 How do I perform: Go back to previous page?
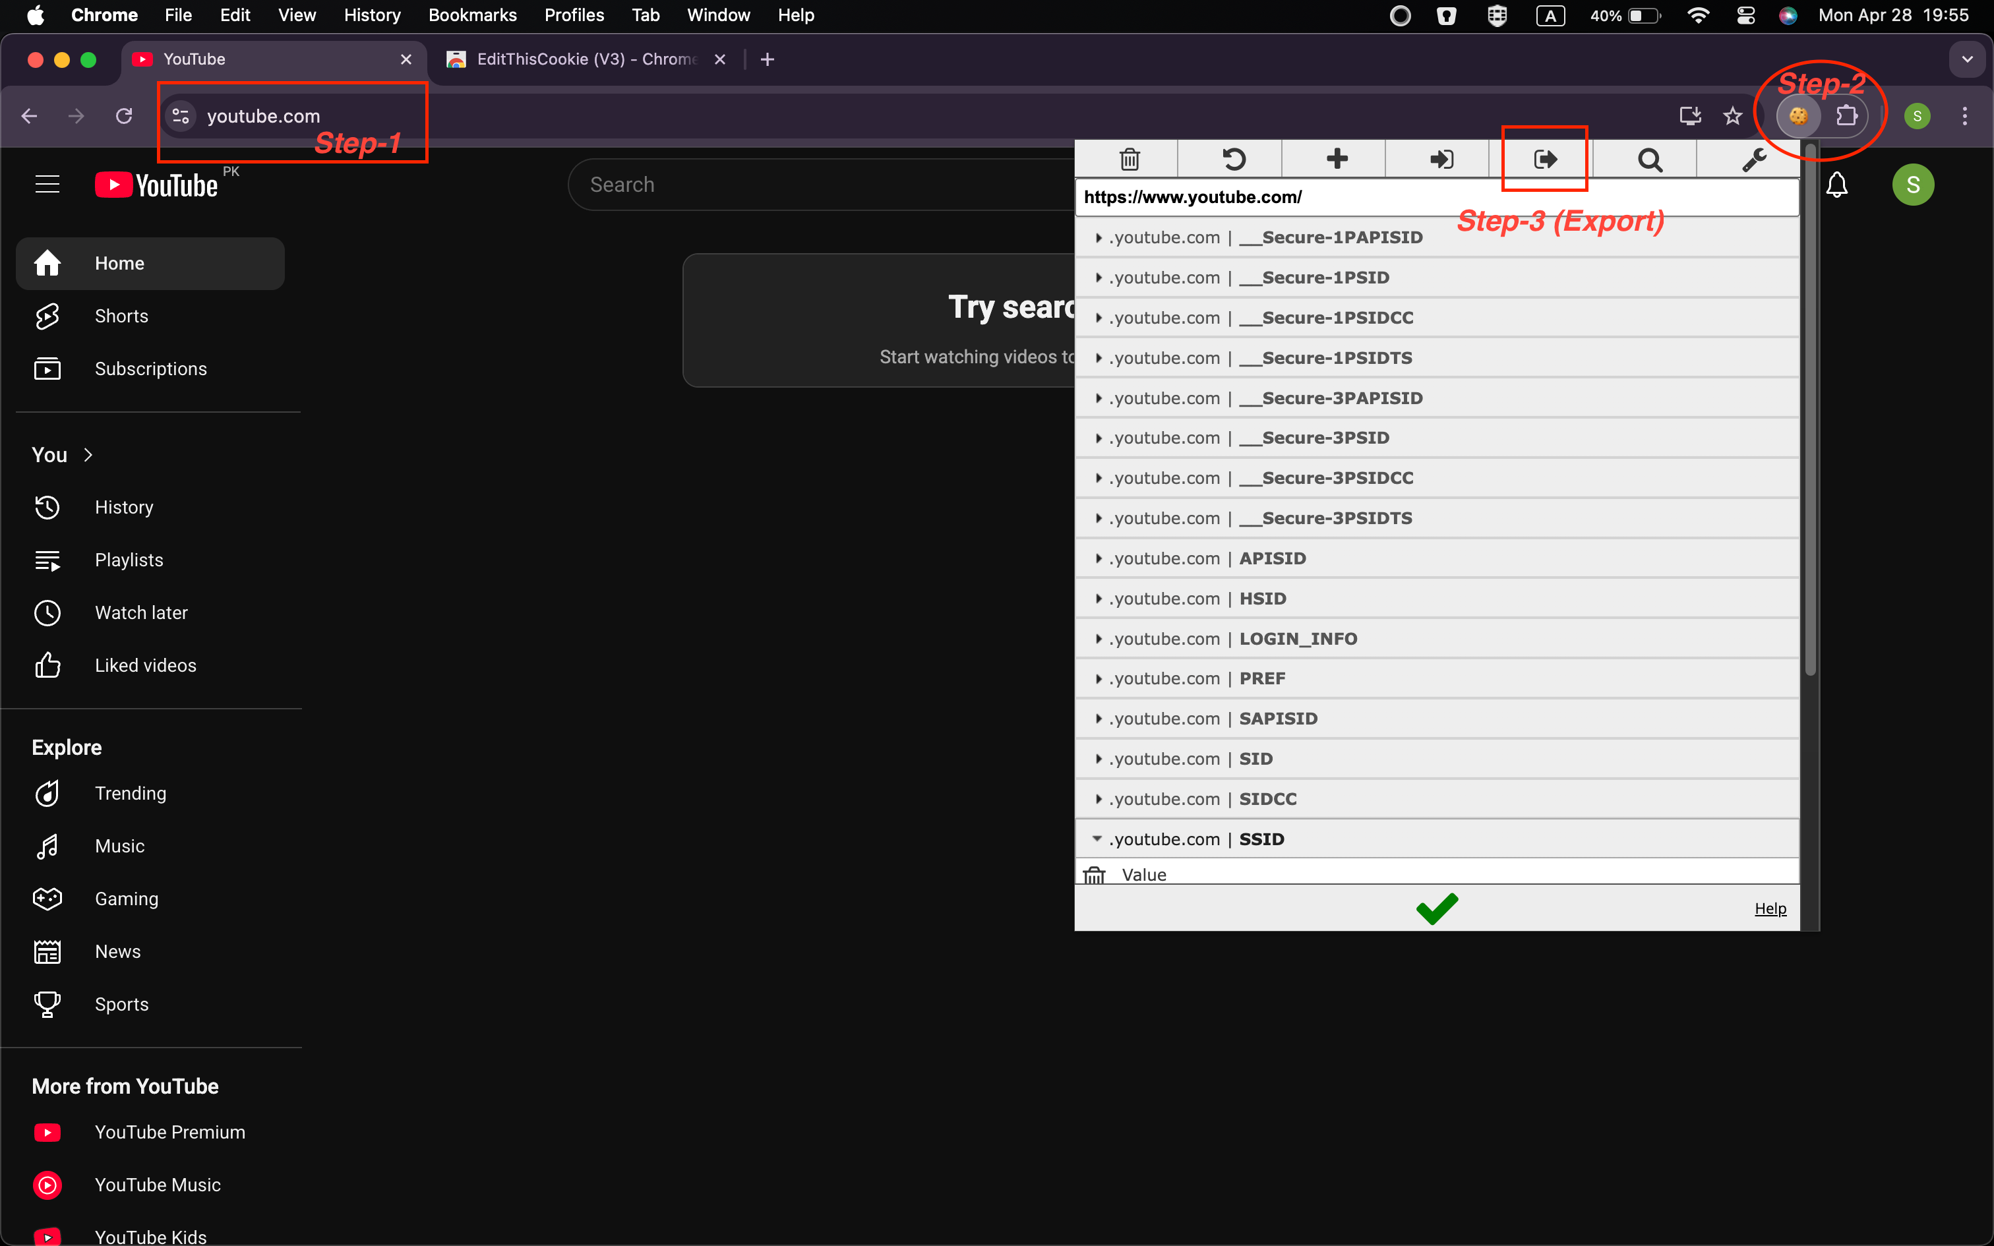pos(29,116)
